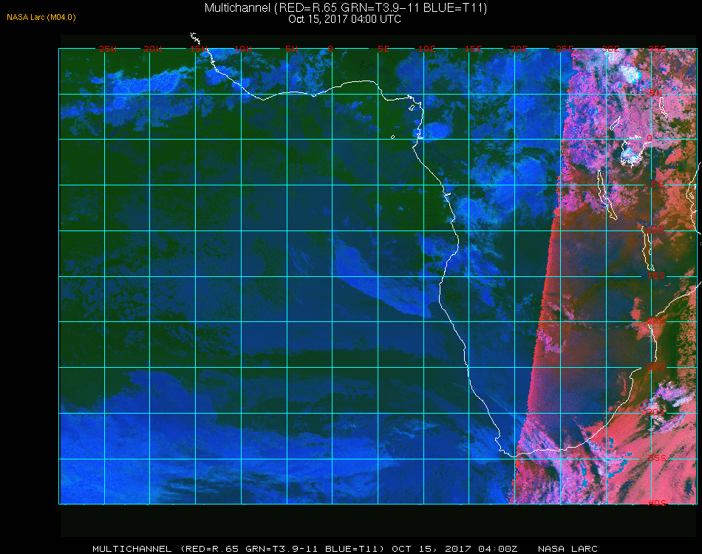Viewport: 702px width, 554px height.
Task: Click the 20W longitude label
Action: click(x=153, y=49)
